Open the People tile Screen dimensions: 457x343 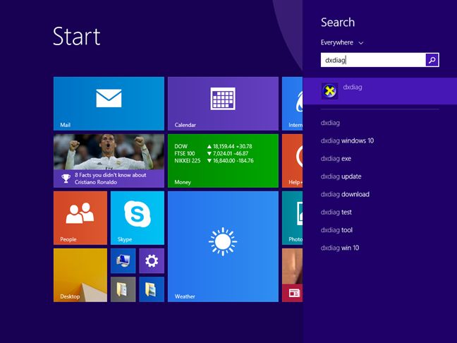pos(80,217)
